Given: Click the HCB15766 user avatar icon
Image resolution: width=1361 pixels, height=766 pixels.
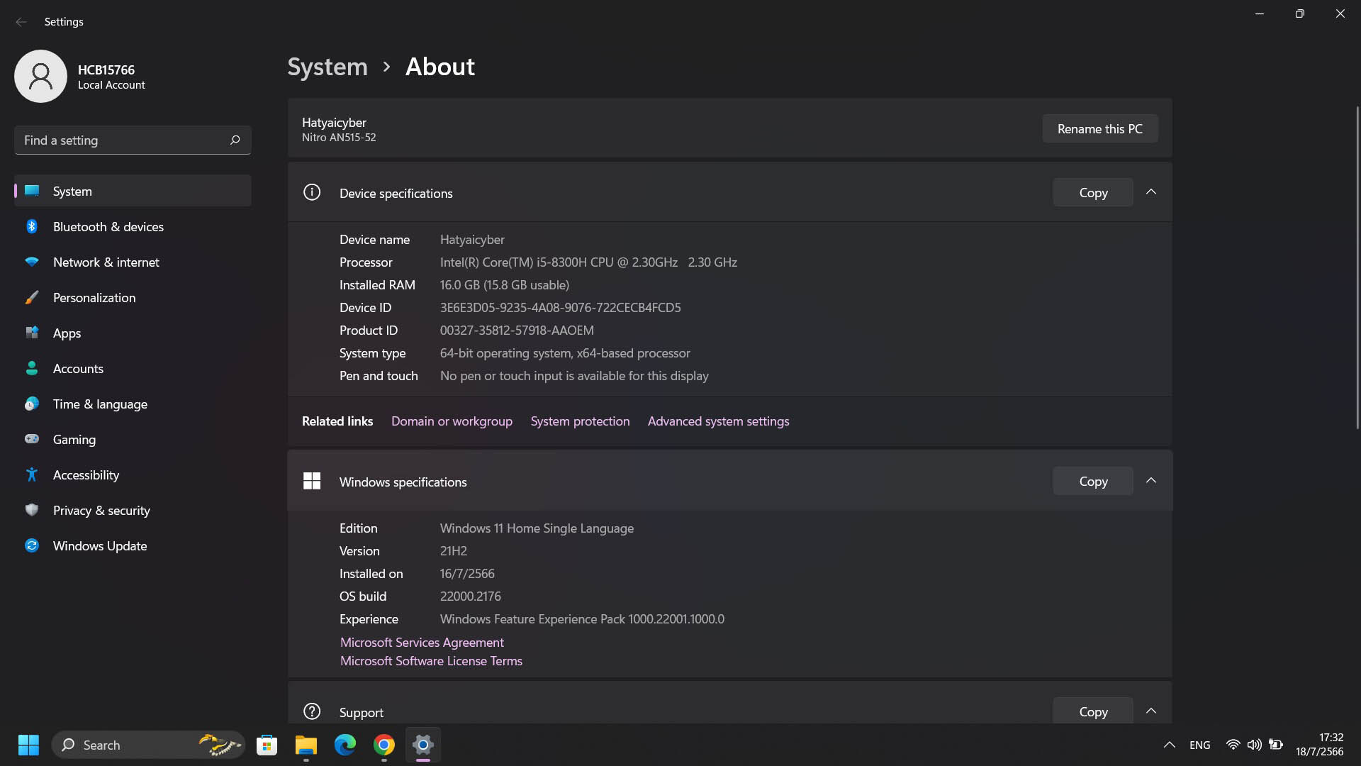Looking at the screenshot, I should point(40,76).
